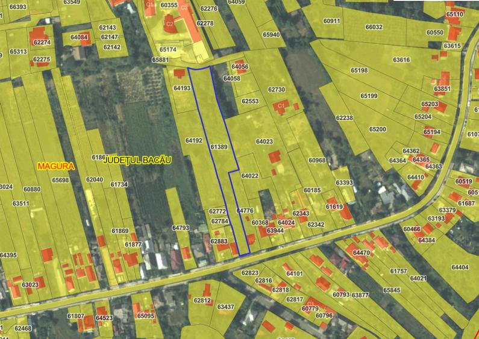Click parcel label 60550
This screenshot has width=479, height=339.
click(435, 33)
